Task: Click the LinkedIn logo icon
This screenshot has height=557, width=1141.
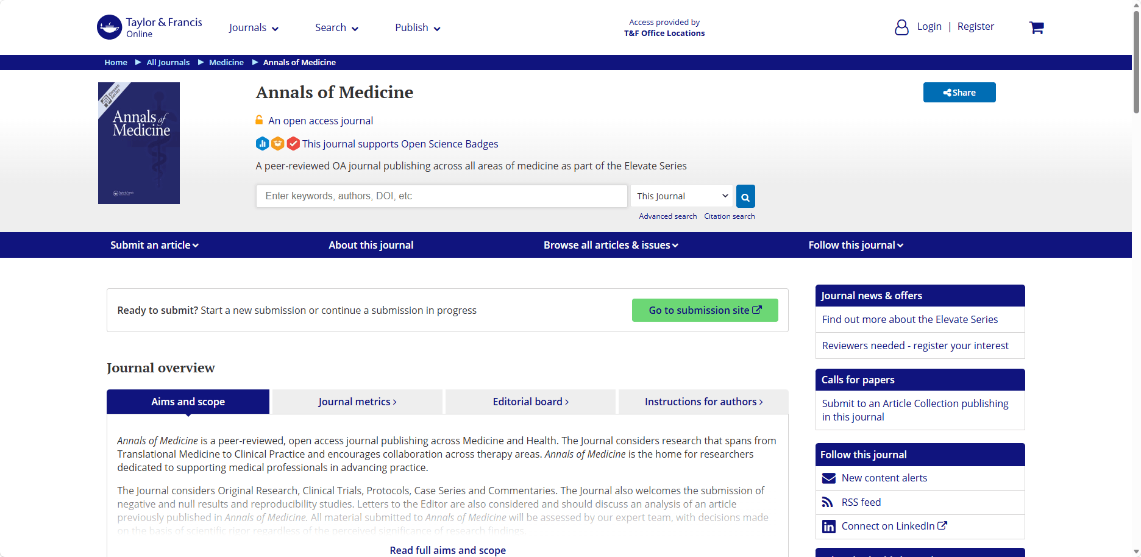Action: click(829, 527)
